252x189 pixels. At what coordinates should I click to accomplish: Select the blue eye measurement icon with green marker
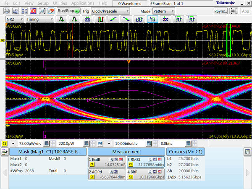tap(165, 19)
